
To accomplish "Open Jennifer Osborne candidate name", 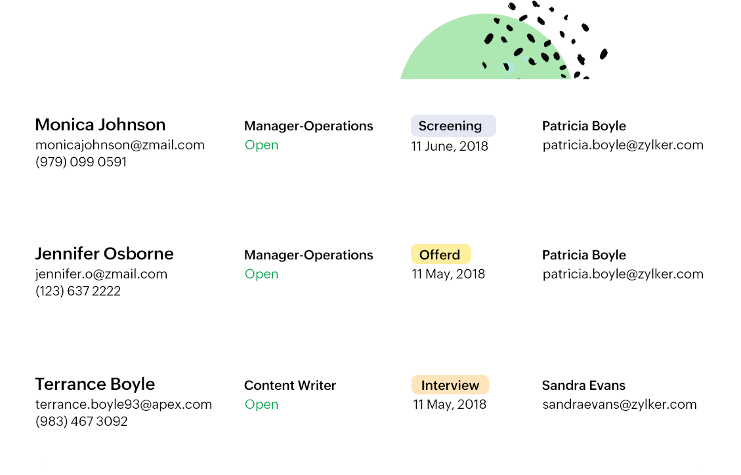I will pyautogui.click(x=104, y=254).
